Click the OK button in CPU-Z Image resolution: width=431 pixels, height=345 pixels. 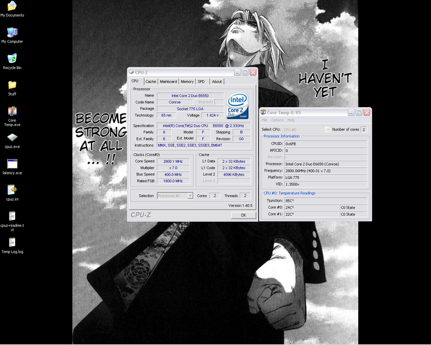tap(244, 215)
